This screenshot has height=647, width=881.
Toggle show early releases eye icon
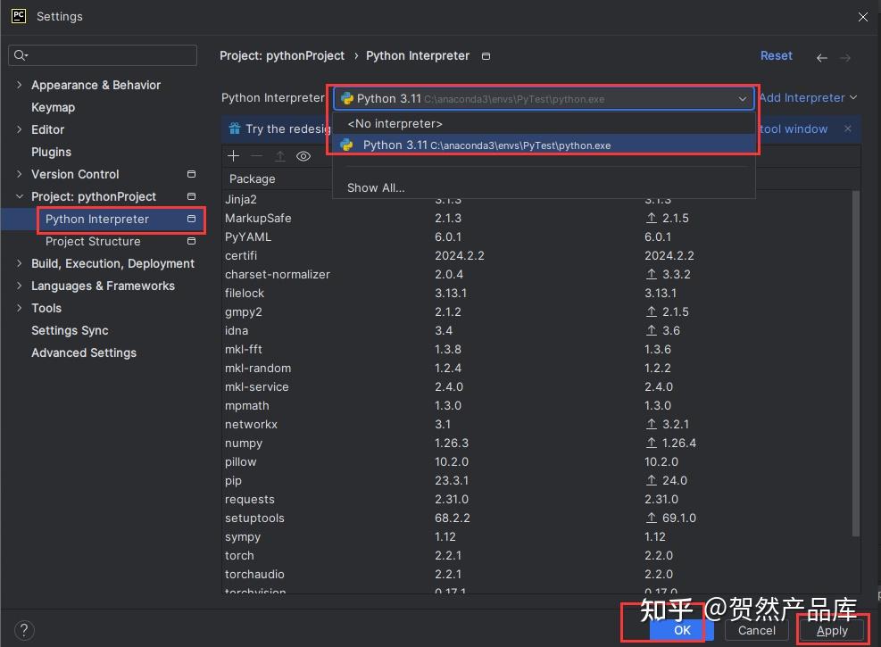pos(303,156)
